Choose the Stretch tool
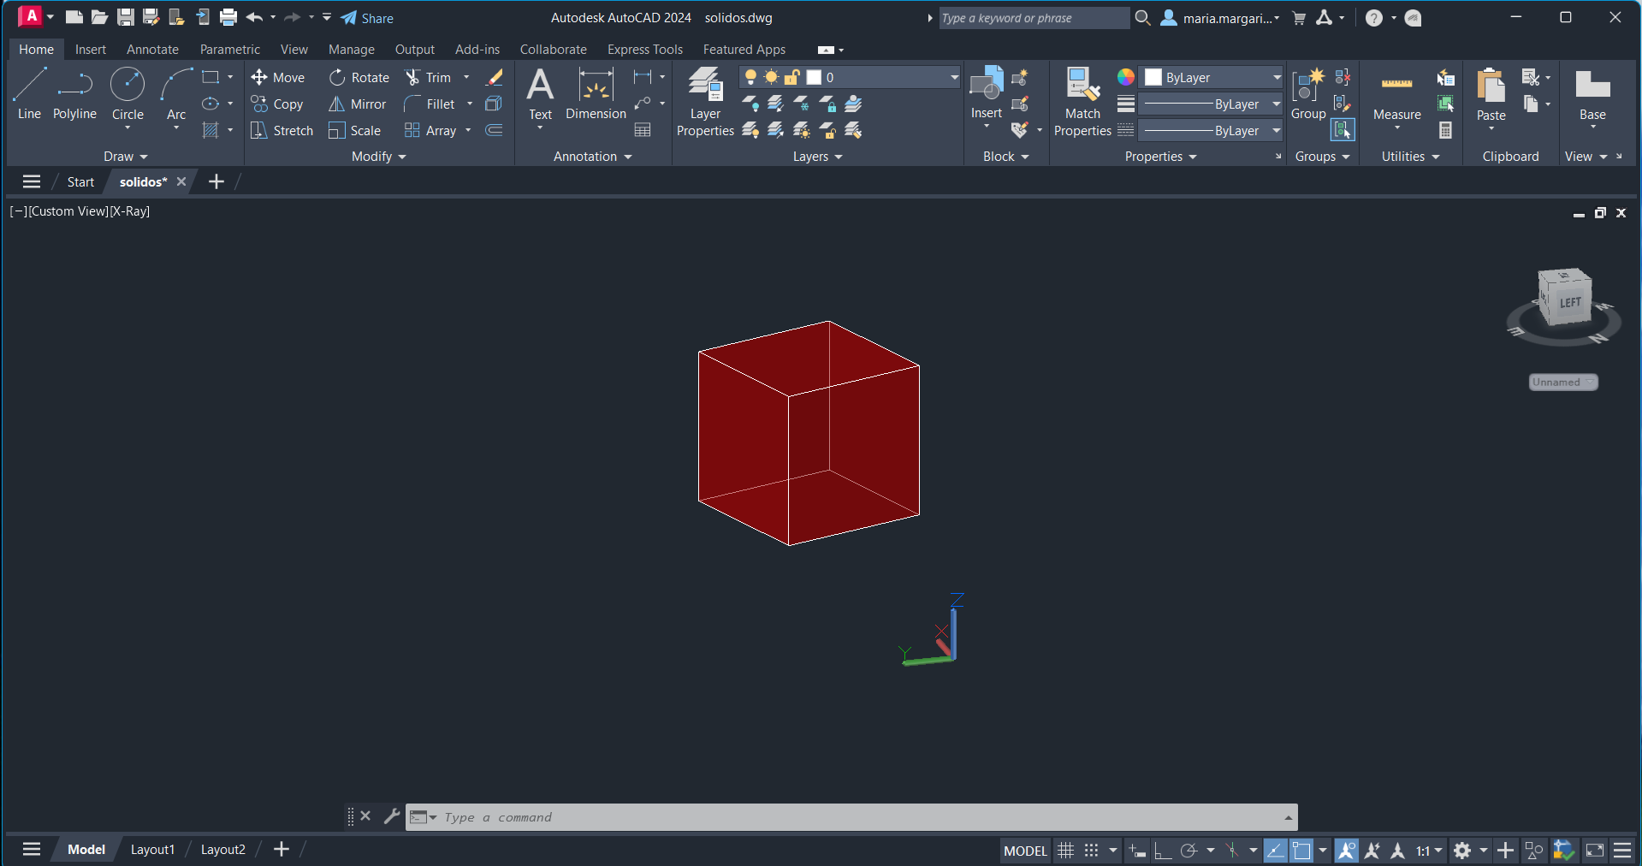The height and width of the screenshot is (866, 1642). 282,130
